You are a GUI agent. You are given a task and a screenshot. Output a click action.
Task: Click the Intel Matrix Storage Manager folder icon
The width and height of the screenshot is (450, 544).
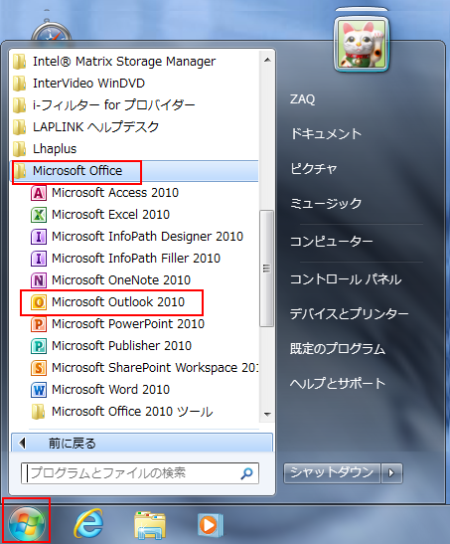coord(20,62)
